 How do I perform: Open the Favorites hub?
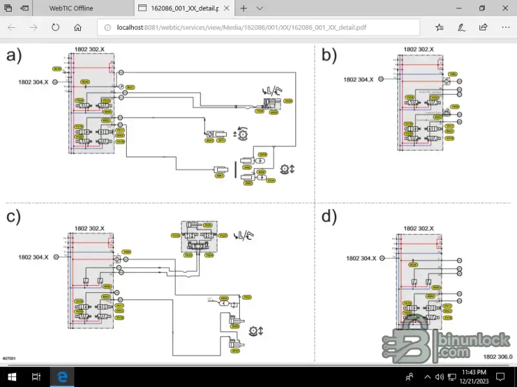click(439, 27)
